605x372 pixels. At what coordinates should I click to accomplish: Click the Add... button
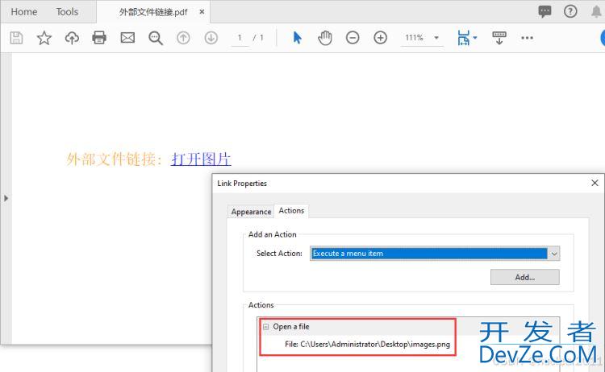click(x=525, y=277)
